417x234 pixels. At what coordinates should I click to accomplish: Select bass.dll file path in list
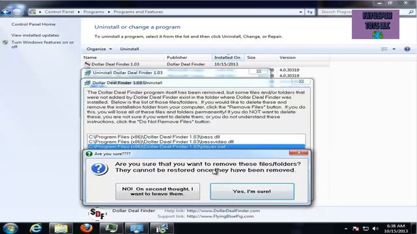(154, 137)
